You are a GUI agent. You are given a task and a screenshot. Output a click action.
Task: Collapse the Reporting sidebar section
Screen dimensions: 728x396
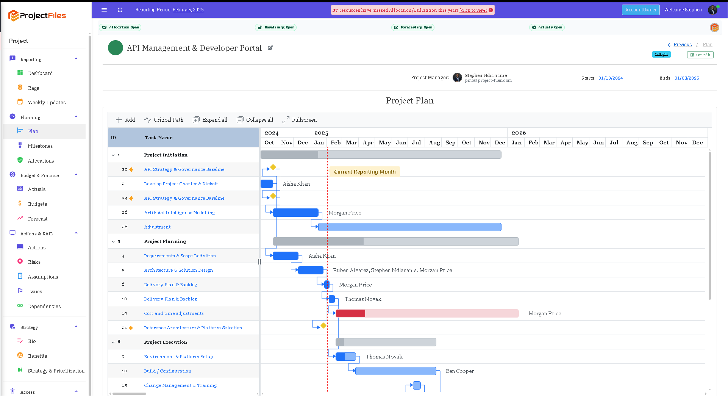pos(76,59)
